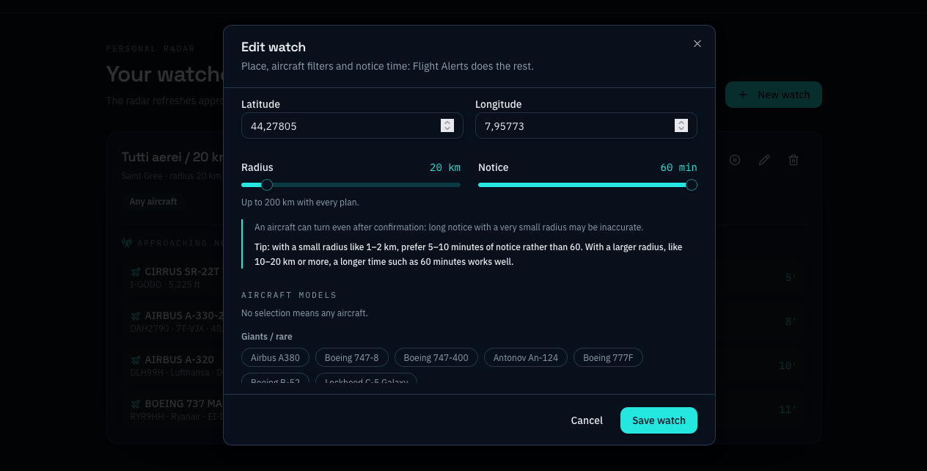
Task: Click the Latitude input field
Action: 352,125
